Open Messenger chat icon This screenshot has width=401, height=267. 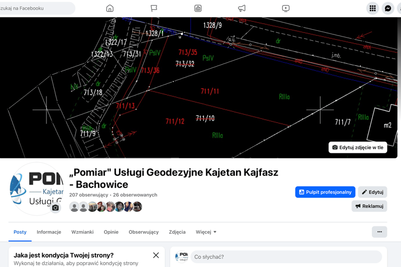tap(388, 8)
